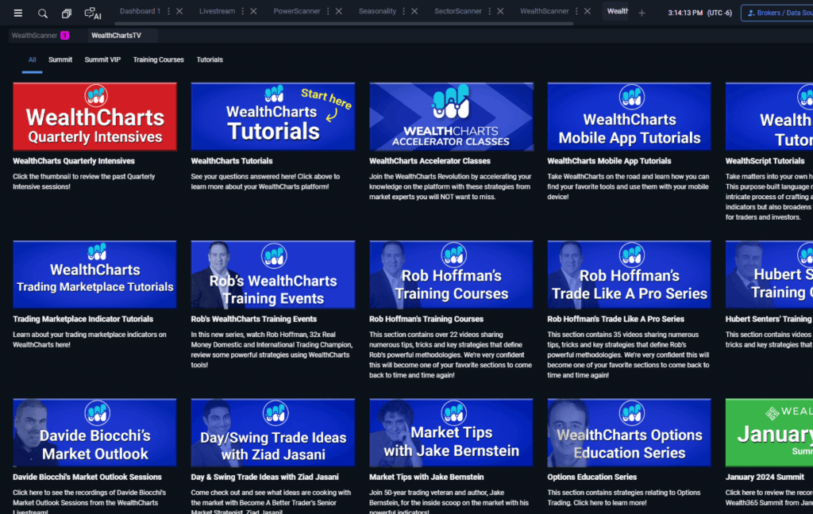This screenshot has width=813, height=514.
Task: Open the AI chat assistant icon
Action: point(93,13)
